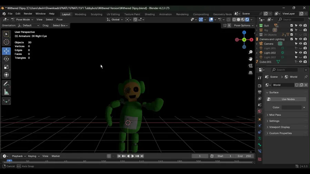Hide Suit collection in viewport
Screen dimensions: 310x174
click(300, 25)
